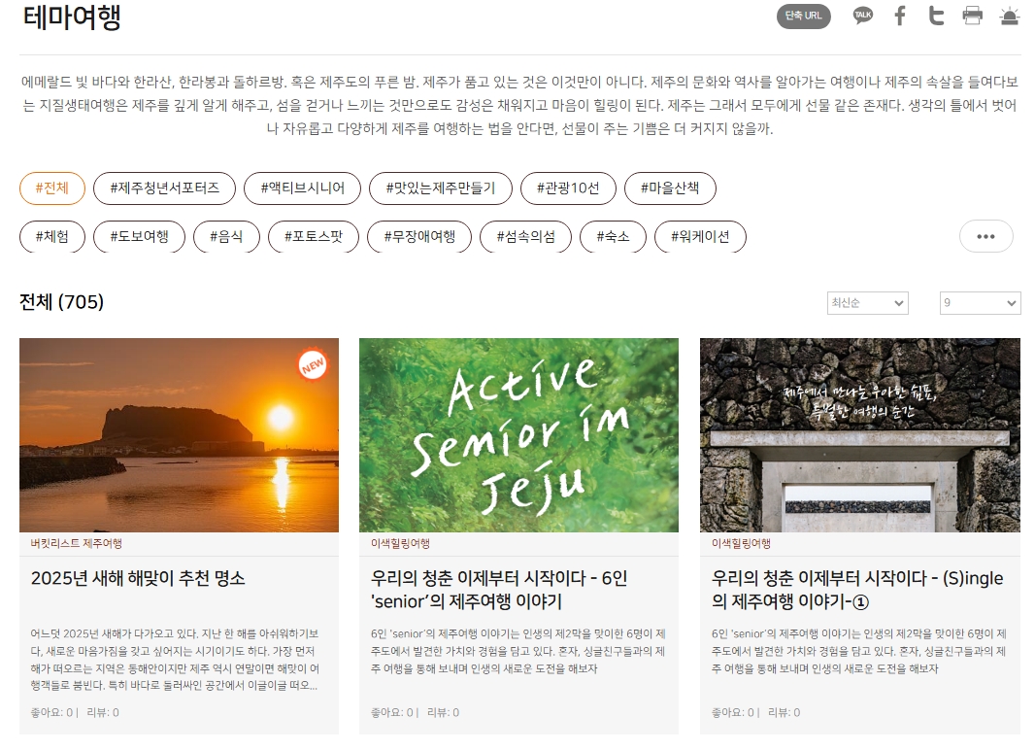Share this page on Facebook
Image resolution: width=1035 pixels, height=751 pixels.
click(900, 16)
